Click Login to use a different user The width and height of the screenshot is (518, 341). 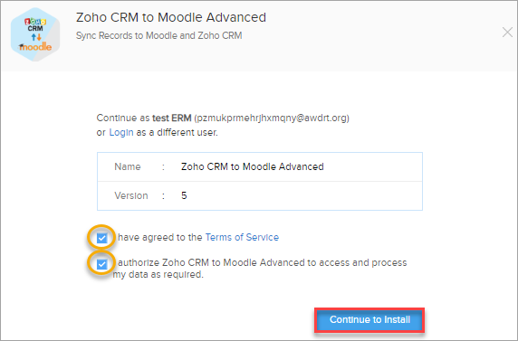click(121, 132)
